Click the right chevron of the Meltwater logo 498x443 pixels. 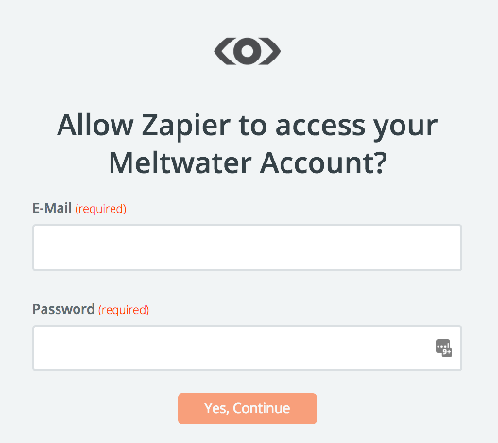tap(269, 51)
